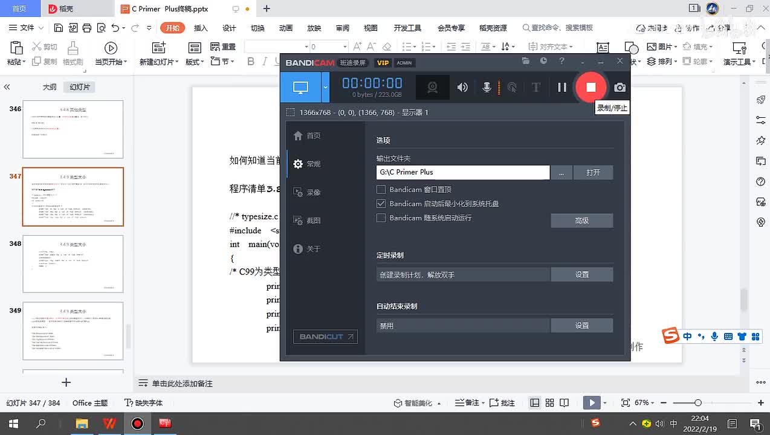Enable Bandicam 窗口置顶 checkbox
The image size is (770, 435).
click(x=381, y=190)
